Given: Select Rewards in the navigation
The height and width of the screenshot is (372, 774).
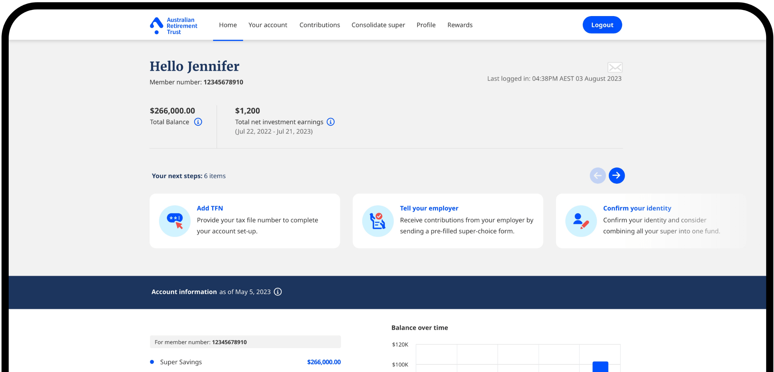Looking at the screenshot, I should 460,25.
